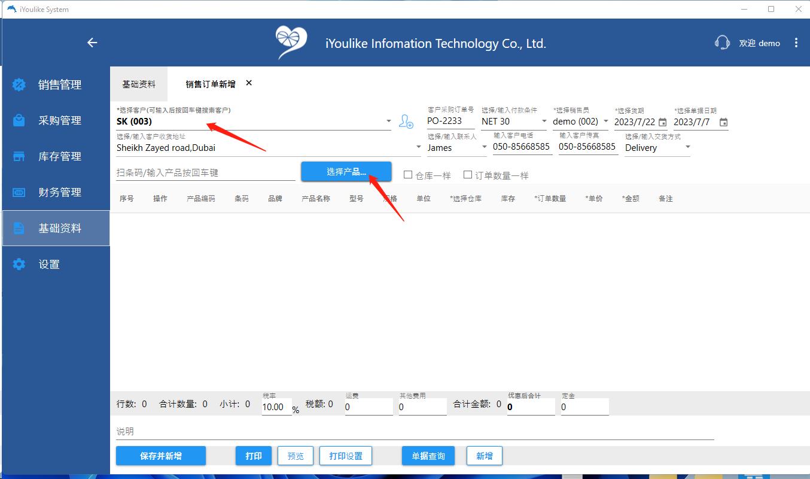Click the 新增 button
Viewport: 810px width, 479px height.
[x=485, y=456]
